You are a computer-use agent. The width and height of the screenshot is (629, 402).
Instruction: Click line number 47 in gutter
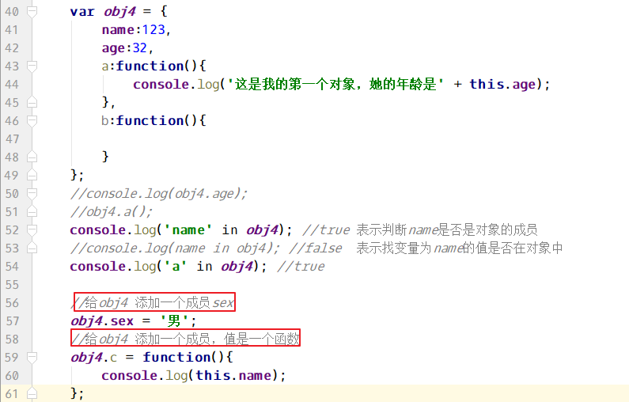pos(12,139)
